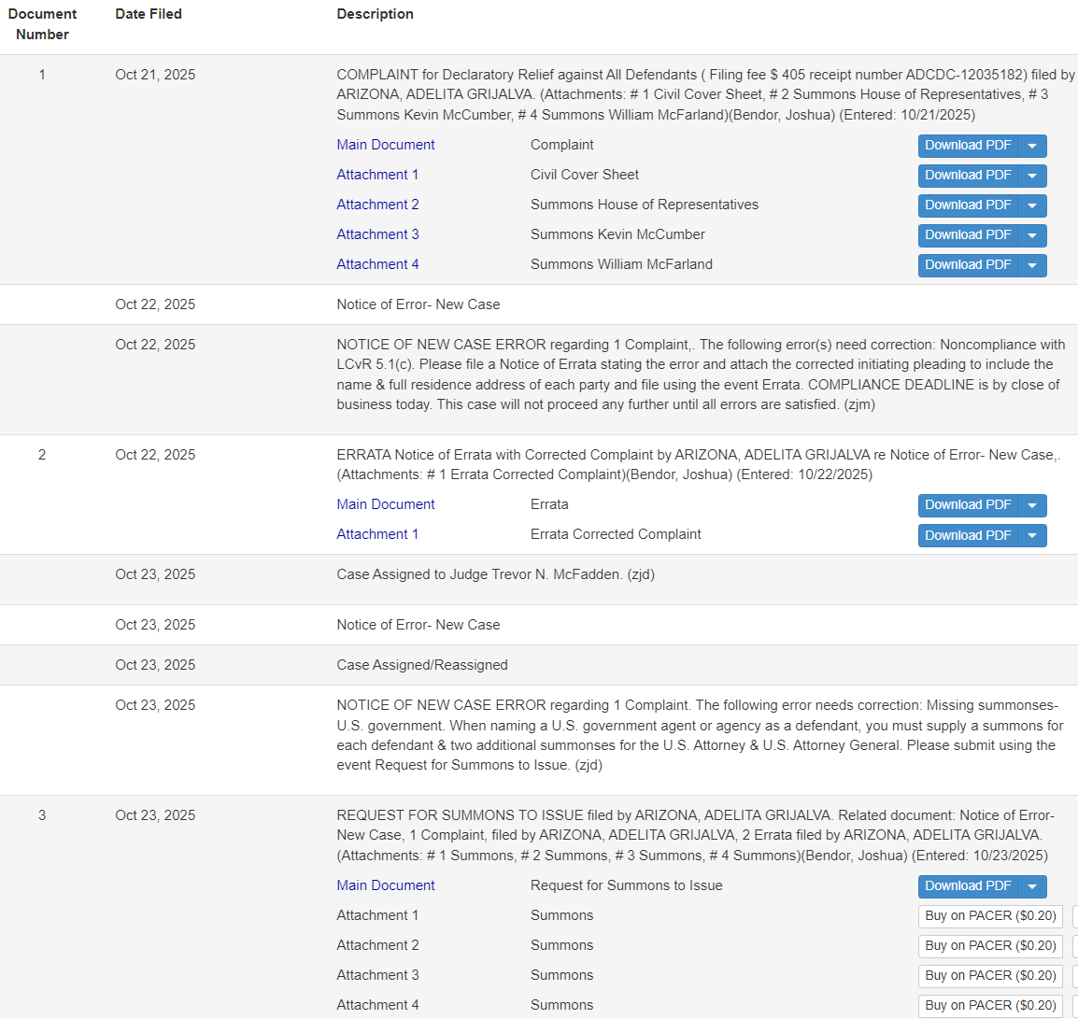Download PDF of Summons Kevin McCumber

point(968,235)
